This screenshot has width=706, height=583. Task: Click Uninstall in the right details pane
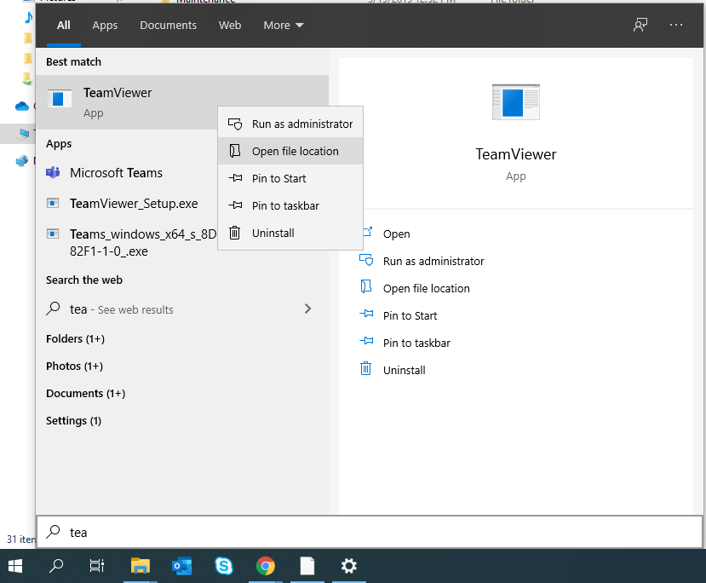click(404, 371)
